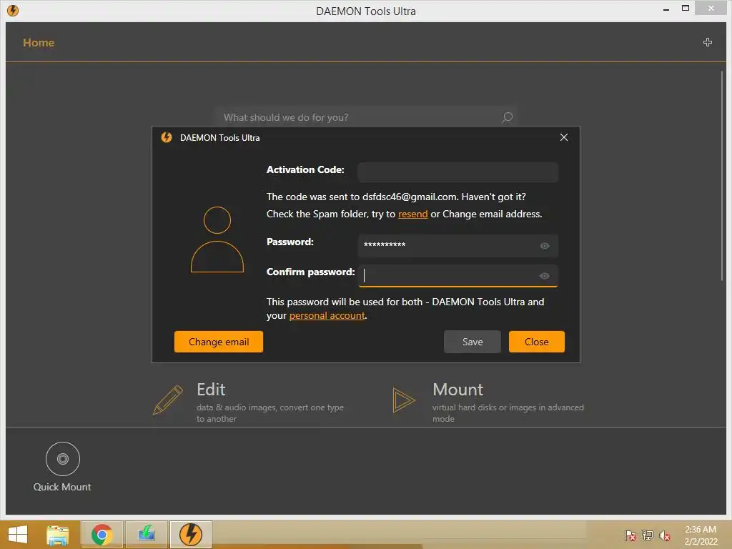The image size is (732, 549).
Task: Click the Activation Code input field
Action: tap(458, 172)
